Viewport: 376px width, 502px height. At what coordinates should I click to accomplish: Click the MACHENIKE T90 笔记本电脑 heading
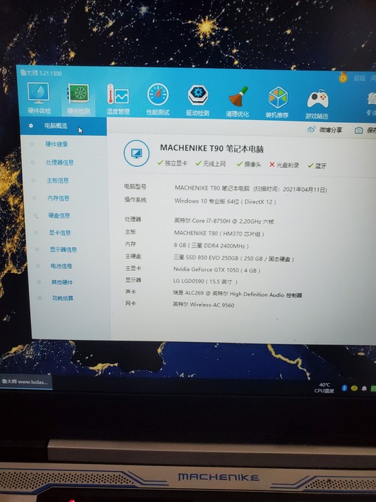coord(211,148)
